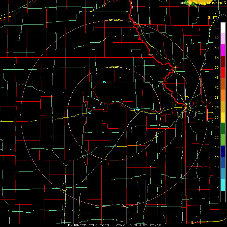Viewport: 227px width, 227px height.
Task: Click the '30' legend value
Action: click(x=217, y=117)
